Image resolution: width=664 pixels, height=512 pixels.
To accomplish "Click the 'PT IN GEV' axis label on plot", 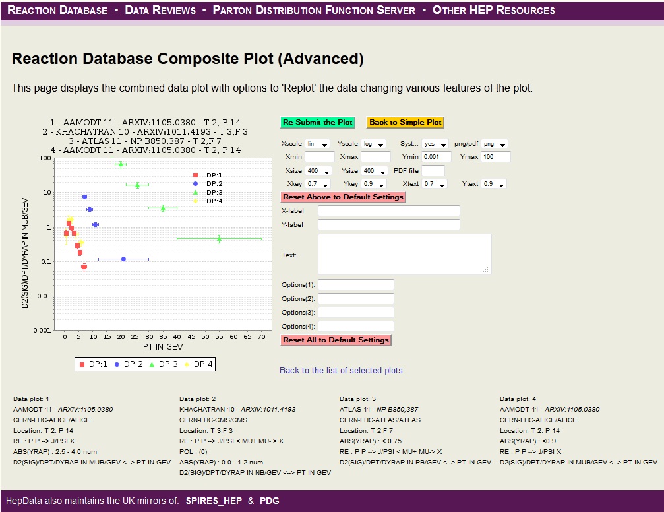I will [x=163, y=346].
